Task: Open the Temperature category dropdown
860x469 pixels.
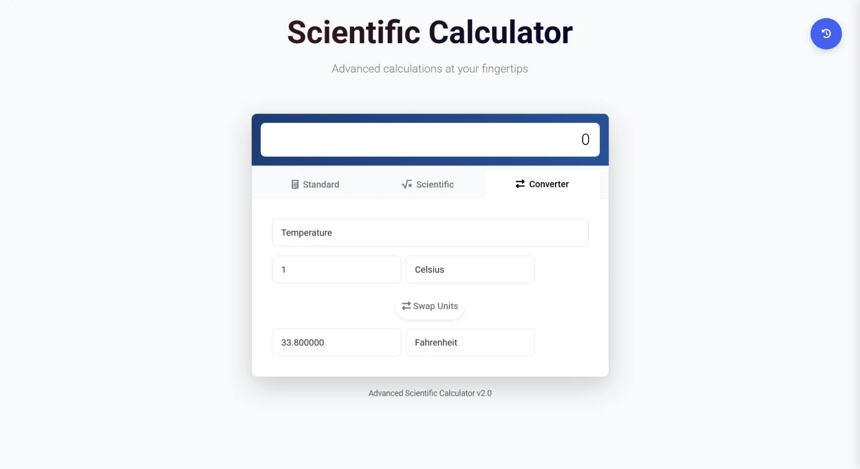Action: [x=430, y=233]
